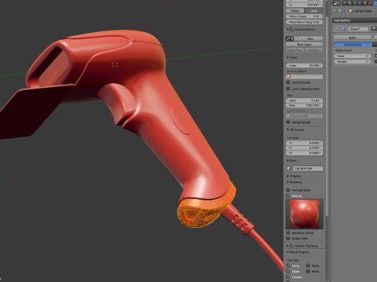Click the Convert button
Viewport: 377px width, 282px height.
[313, 50]
